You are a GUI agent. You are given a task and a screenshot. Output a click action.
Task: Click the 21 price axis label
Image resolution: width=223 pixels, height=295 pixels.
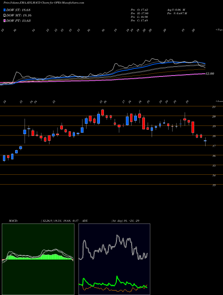tap(214, 107)
